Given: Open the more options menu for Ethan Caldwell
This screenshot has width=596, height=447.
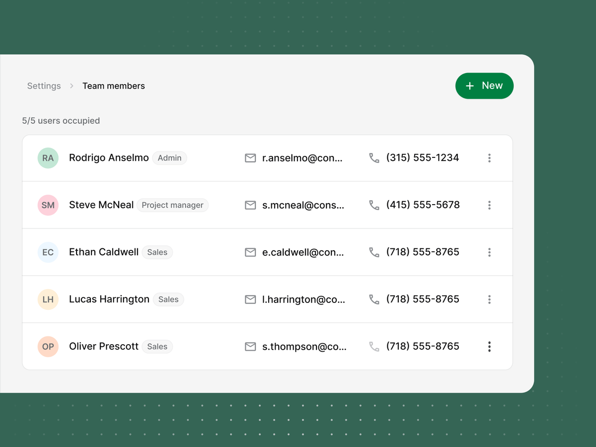Looking at the screenshot, I should (489, 252).
